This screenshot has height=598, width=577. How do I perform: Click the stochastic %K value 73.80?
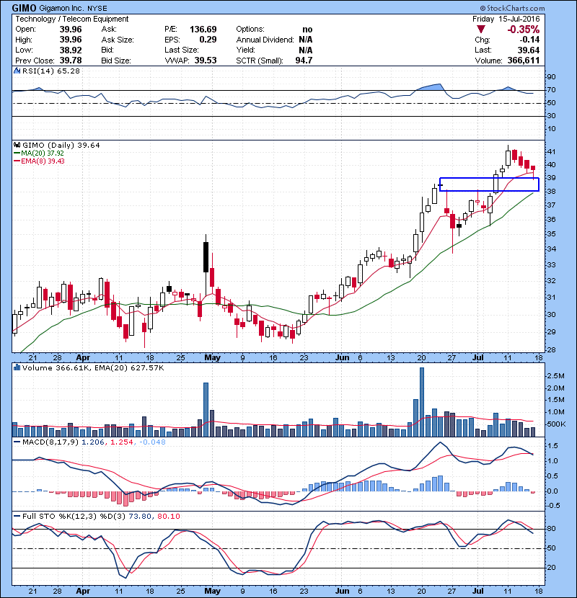[140, 517]
